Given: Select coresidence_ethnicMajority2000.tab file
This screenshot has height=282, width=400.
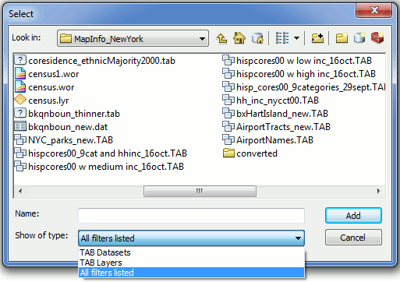Looking at the screenshot, I should click(x=95, y=61).
